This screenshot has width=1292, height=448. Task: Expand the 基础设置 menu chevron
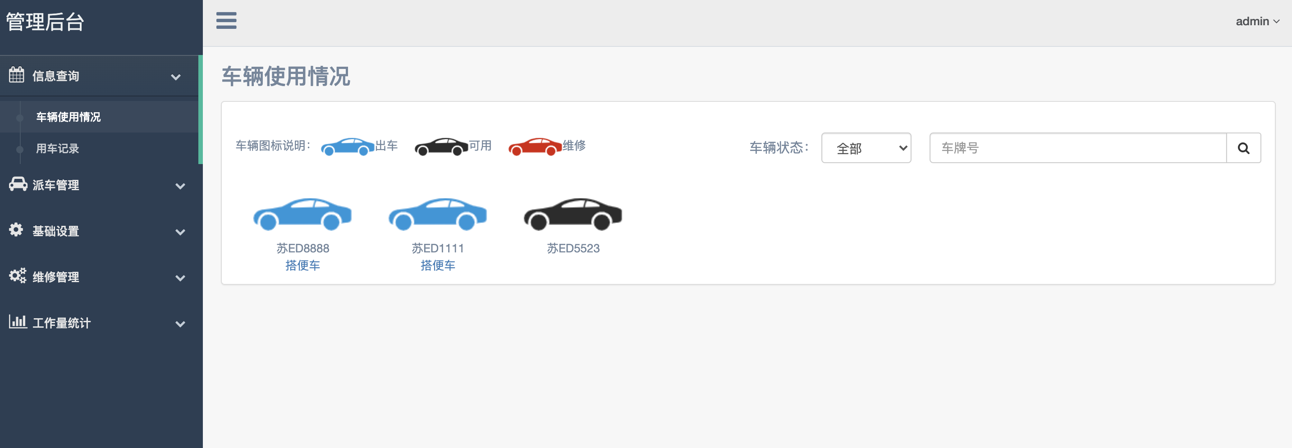tap(180, 232)
